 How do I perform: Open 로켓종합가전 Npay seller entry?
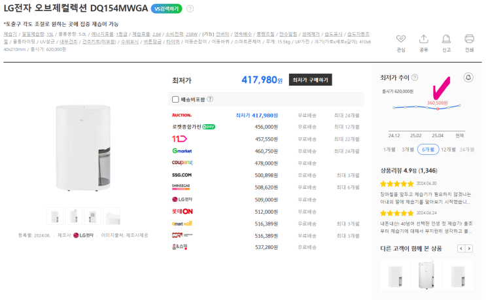click(x=194, y=127)
